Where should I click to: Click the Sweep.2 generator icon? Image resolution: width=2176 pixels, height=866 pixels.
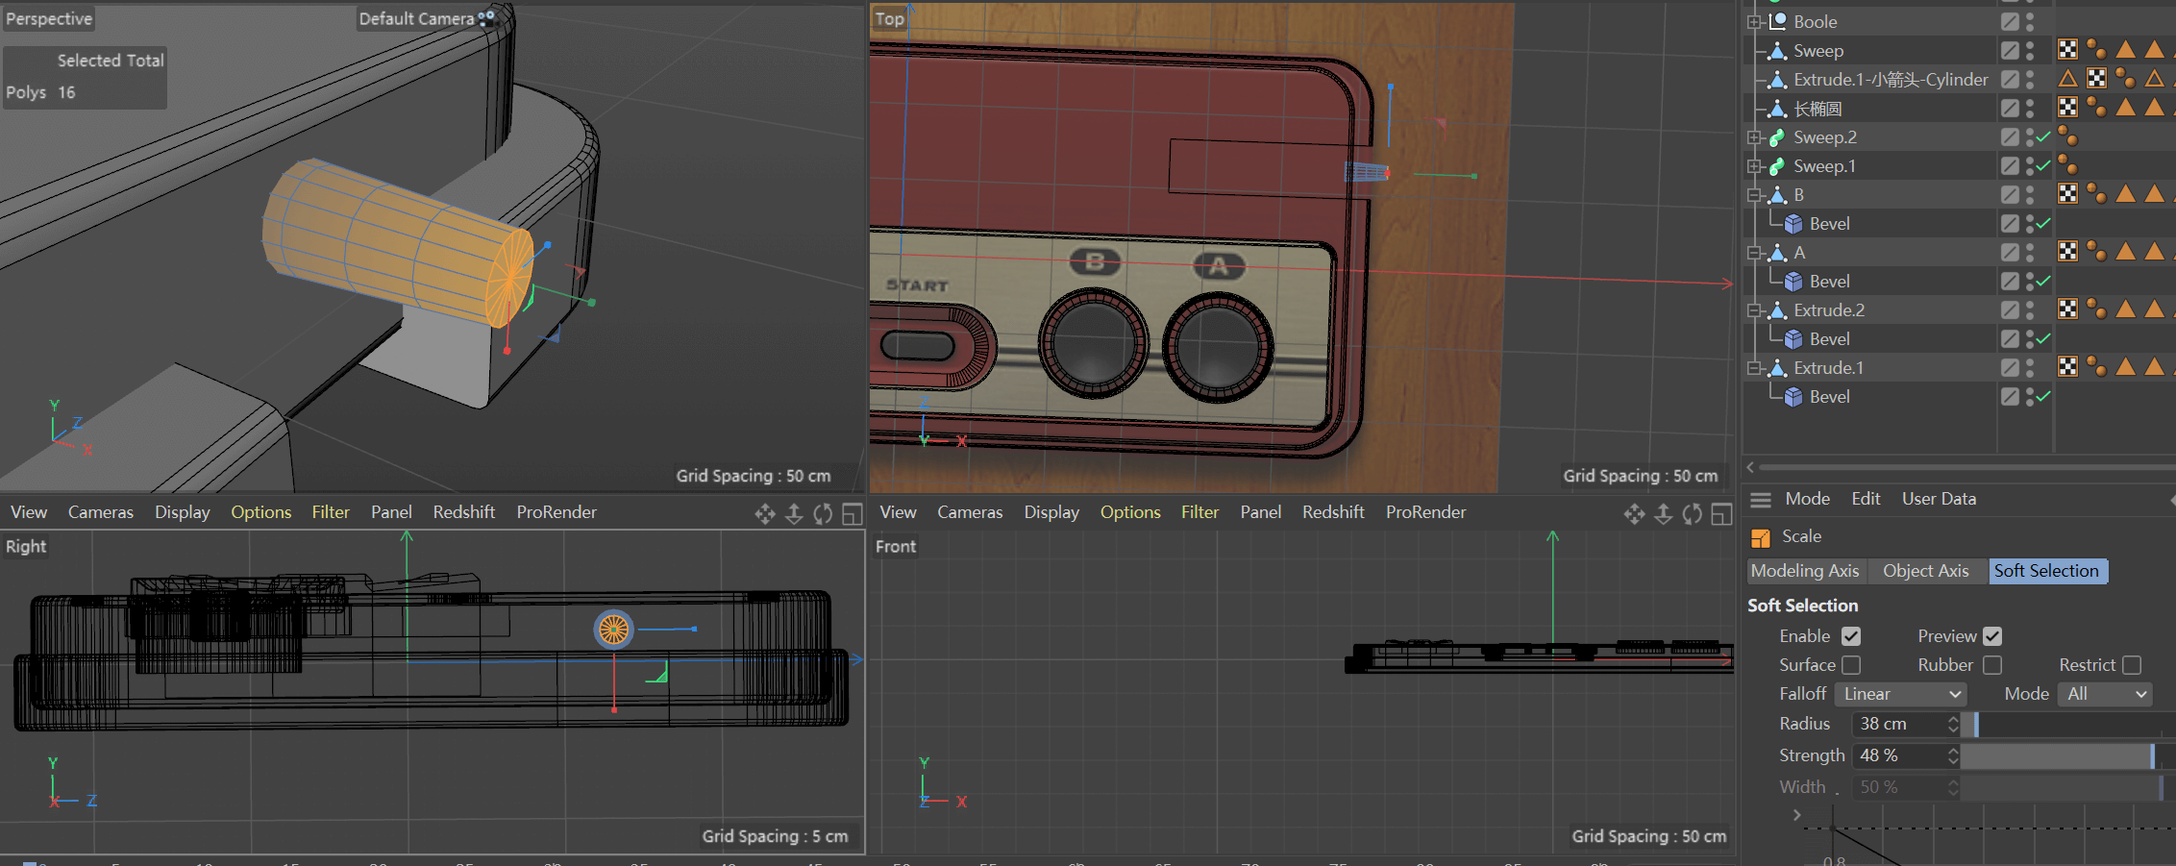coord(1777,137)
